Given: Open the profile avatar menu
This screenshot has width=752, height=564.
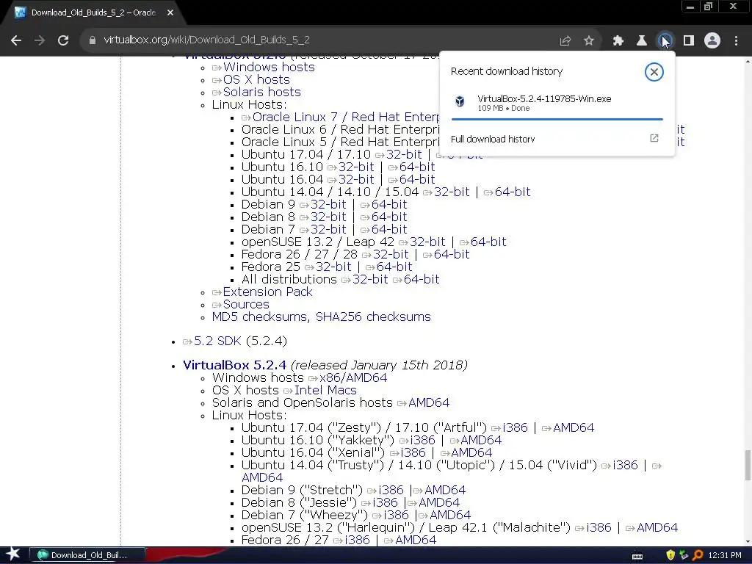Looking at the screenshot, I should pyautogui.click(x=712, y=41).
